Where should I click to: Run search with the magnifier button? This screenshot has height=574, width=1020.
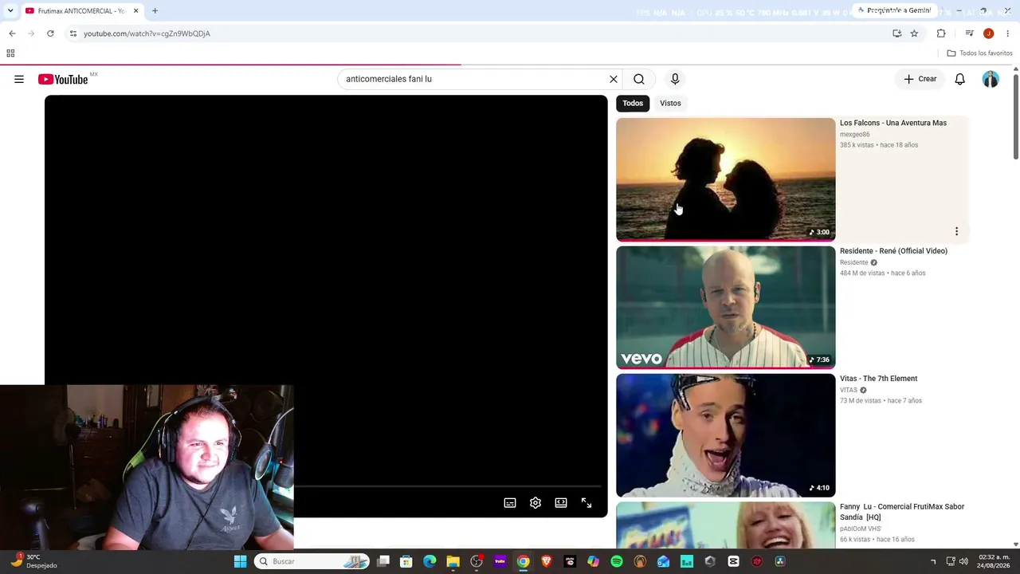(639, 79)
